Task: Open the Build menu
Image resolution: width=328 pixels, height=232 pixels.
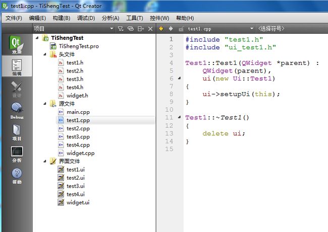Action: 61,18
